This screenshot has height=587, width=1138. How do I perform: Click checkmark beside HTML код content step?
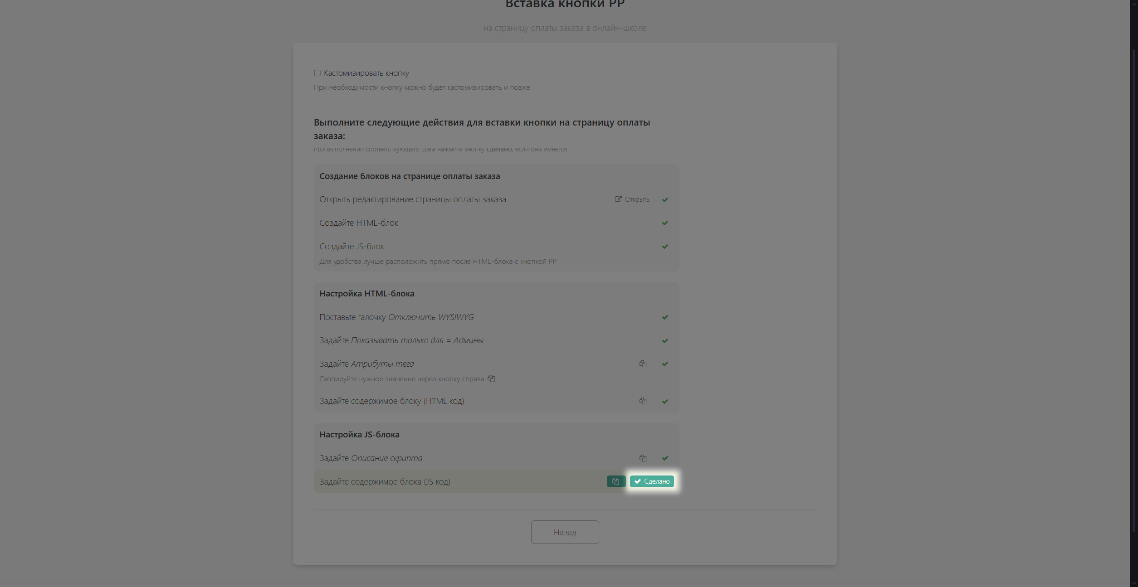tap(665, 402)
